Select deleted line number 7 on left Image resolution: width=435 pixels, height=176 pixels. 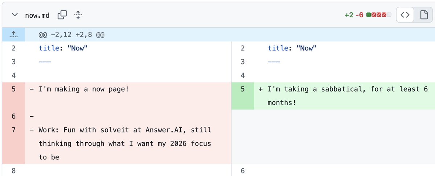click(13, 130)
